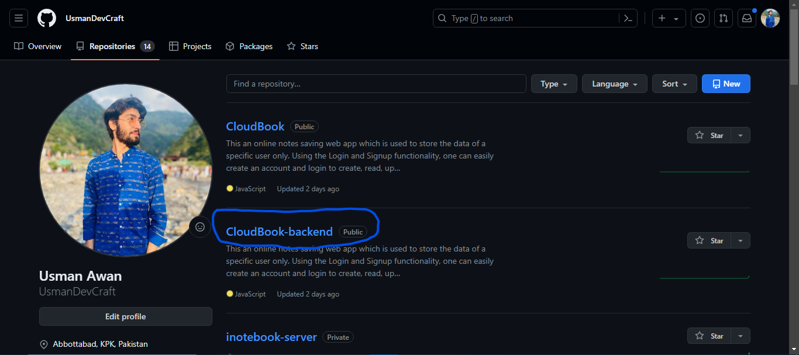Switch to the Stars tab
The image size is (799, 355).
click(x=302, y=46)
